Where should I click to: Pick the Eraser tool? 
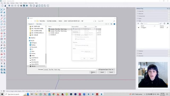click(x=4, y=13)
